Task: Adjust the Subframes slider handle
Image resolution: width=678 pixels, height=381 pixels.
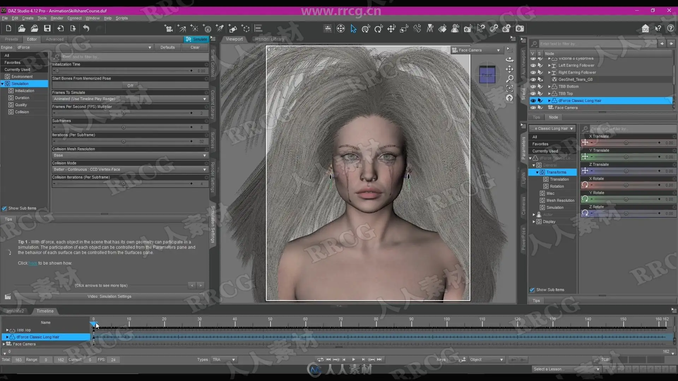Action: pyautogui.click(x=124, y=127)
